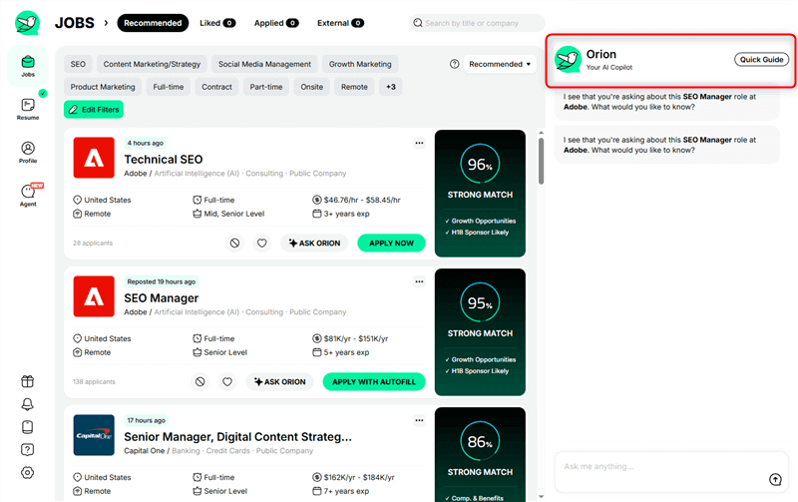Click the search by title or company field
798x502 pixels.
tap(477, 23)
